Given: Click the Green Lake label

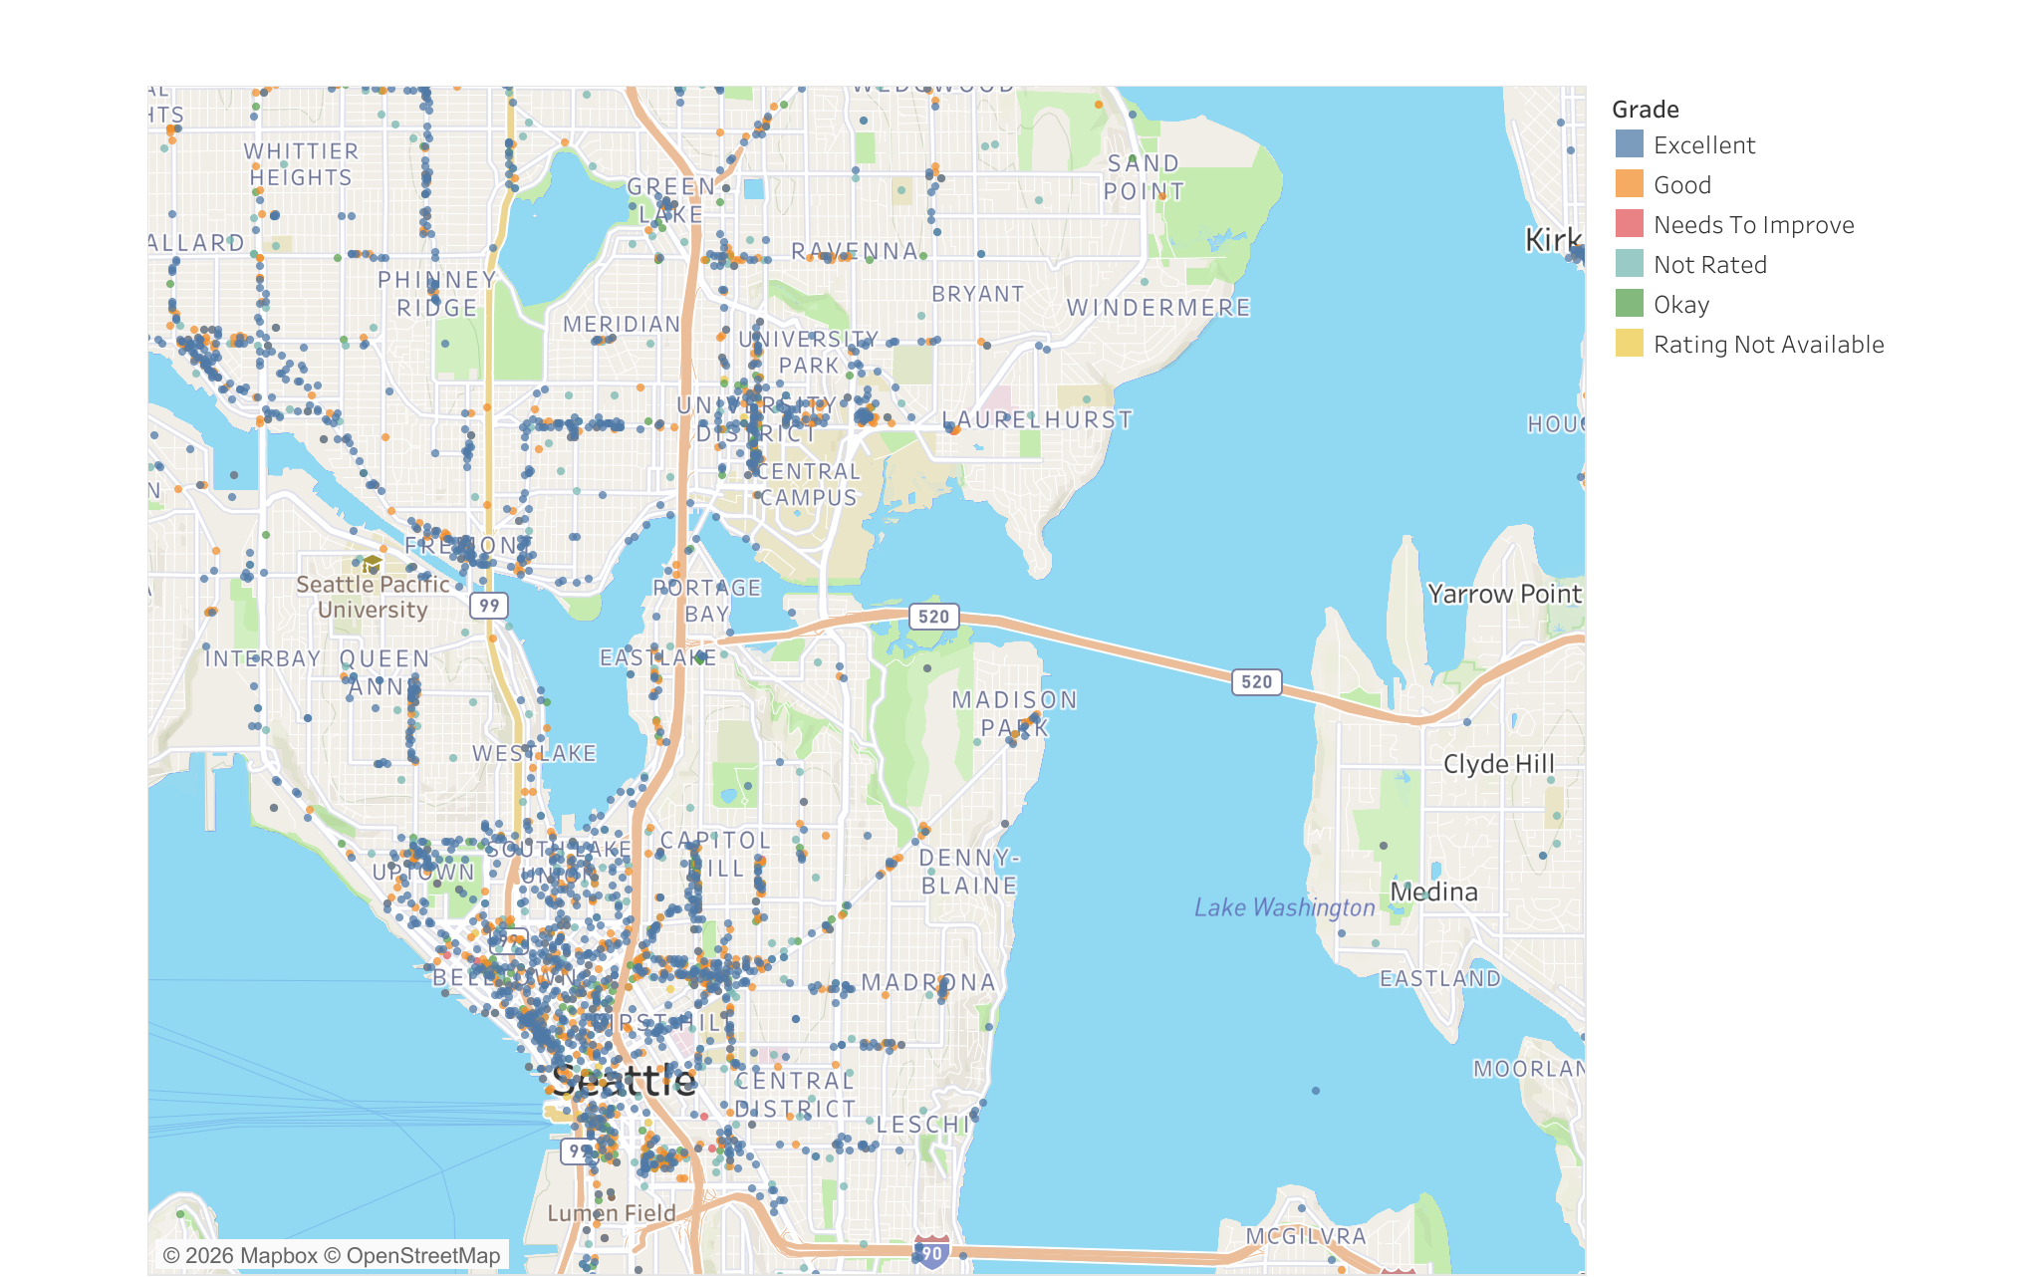Looking at the screenshot, I should [671, 200].
